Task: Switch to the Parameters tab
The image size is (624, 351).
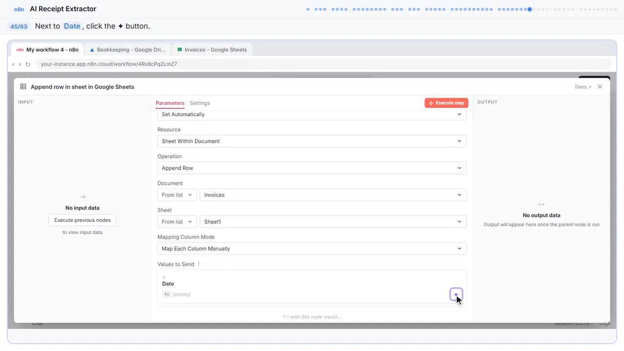Action: (170, 103)
